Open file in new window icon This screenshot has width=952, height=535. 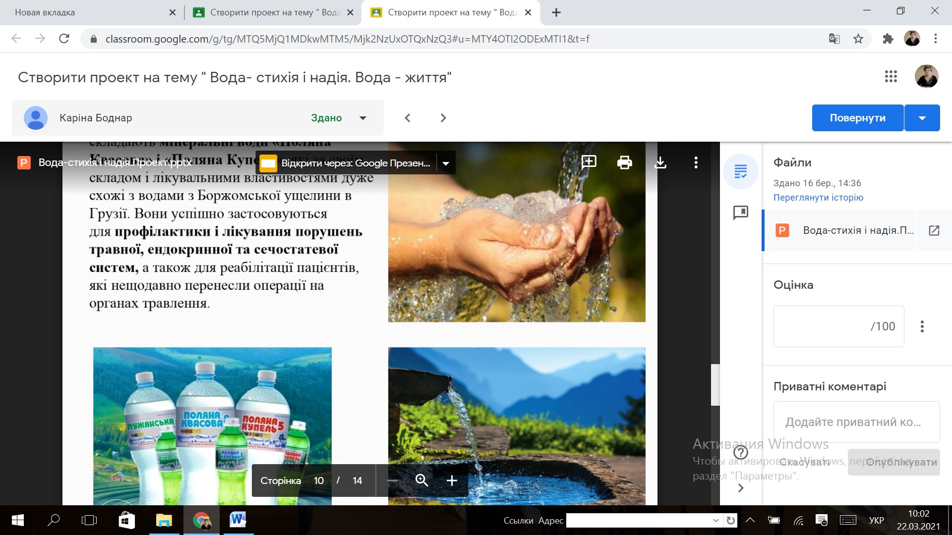(934, 230)
